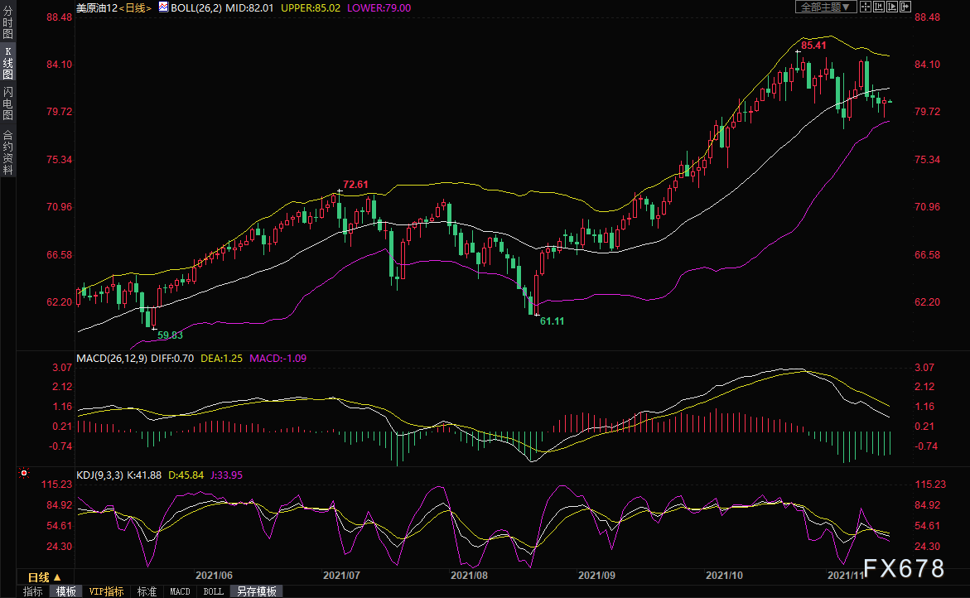This screenshot has height=598, width=970.
Task: Click the UPPER:85.02 value
Action: click(x=311, y=8)
